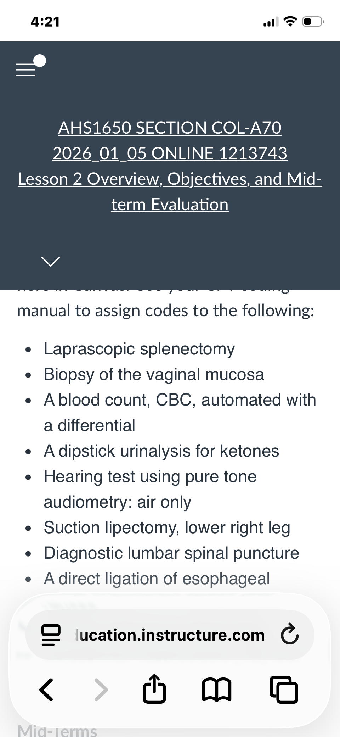Expand the module navigation chevron below the title
The image size is (340, 737).
click(51, 261)
